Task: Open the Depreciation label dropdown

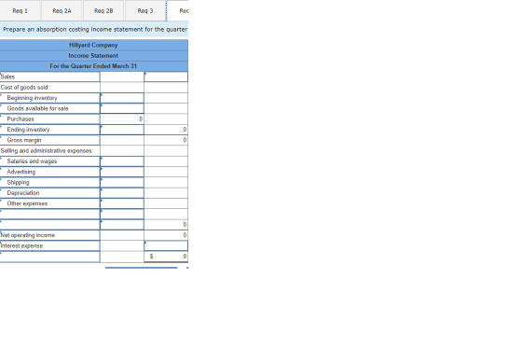Action: pyautogui.click(x=50, y=193)
